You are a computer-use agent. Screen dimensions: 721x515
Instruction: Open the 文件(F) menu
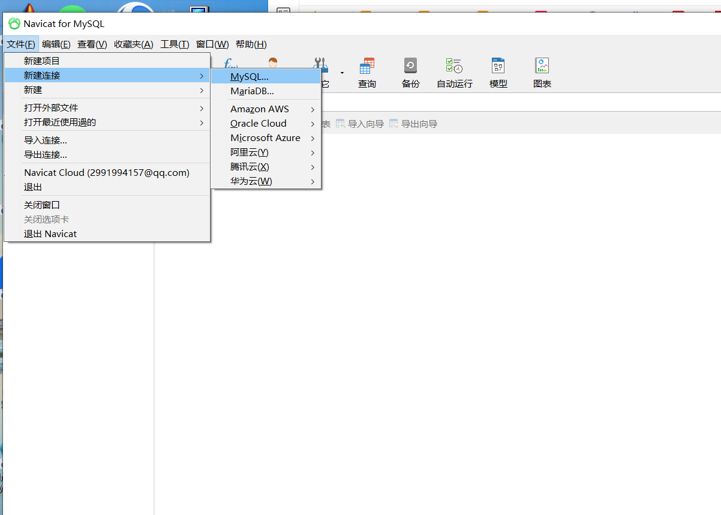tap(21, 44)
